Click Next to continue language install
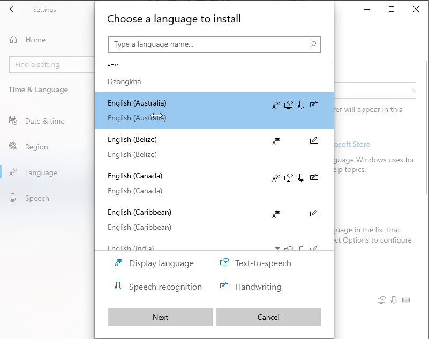This screenshot has width=429, height=339. pyautogui.click(x=160, y=317)
